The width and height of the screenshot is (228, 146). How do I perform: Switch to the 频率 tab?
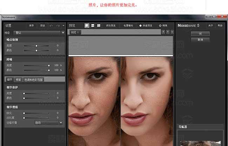click(x=18, y=80)
